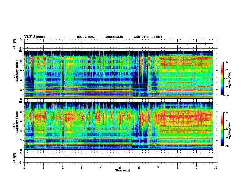Click the "-10" tick on ch.1 color bar
The height and width of the screenshot is (188, 243).
click(x=227, y=95)
